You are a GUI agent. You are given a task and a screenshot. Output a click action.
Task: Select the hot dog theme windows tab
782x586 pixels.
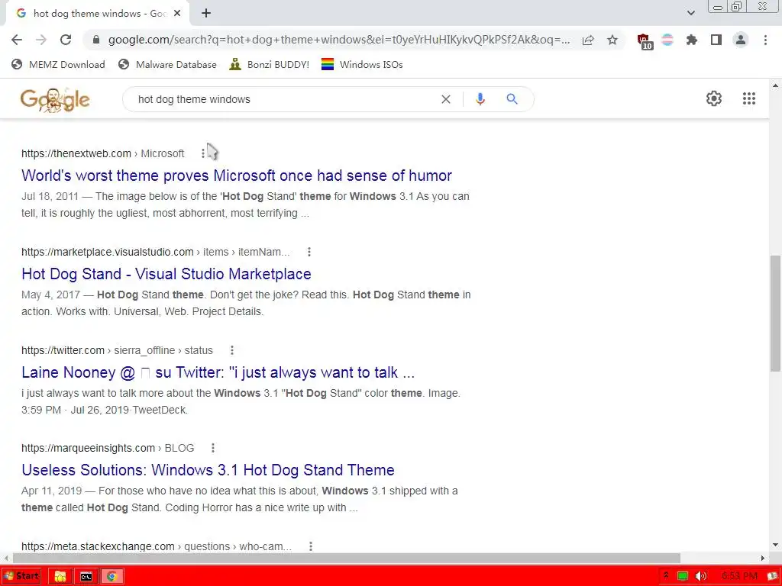click(98, 14)
